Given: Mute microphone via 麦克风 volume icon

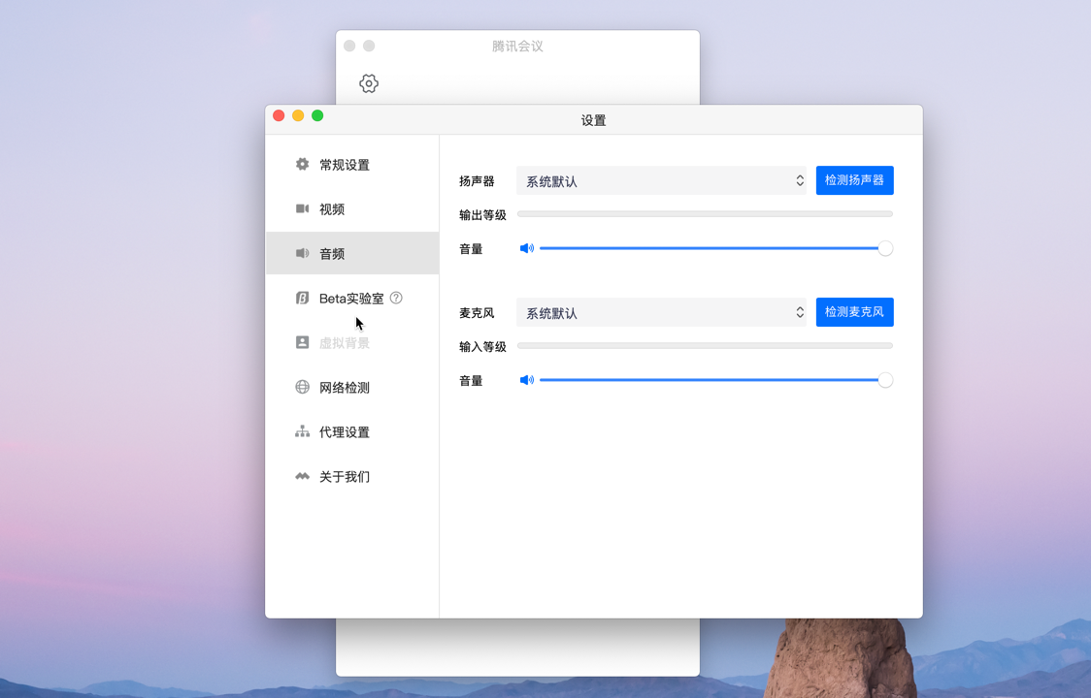Looking at the screenshot, I should [x=527, y=380].
